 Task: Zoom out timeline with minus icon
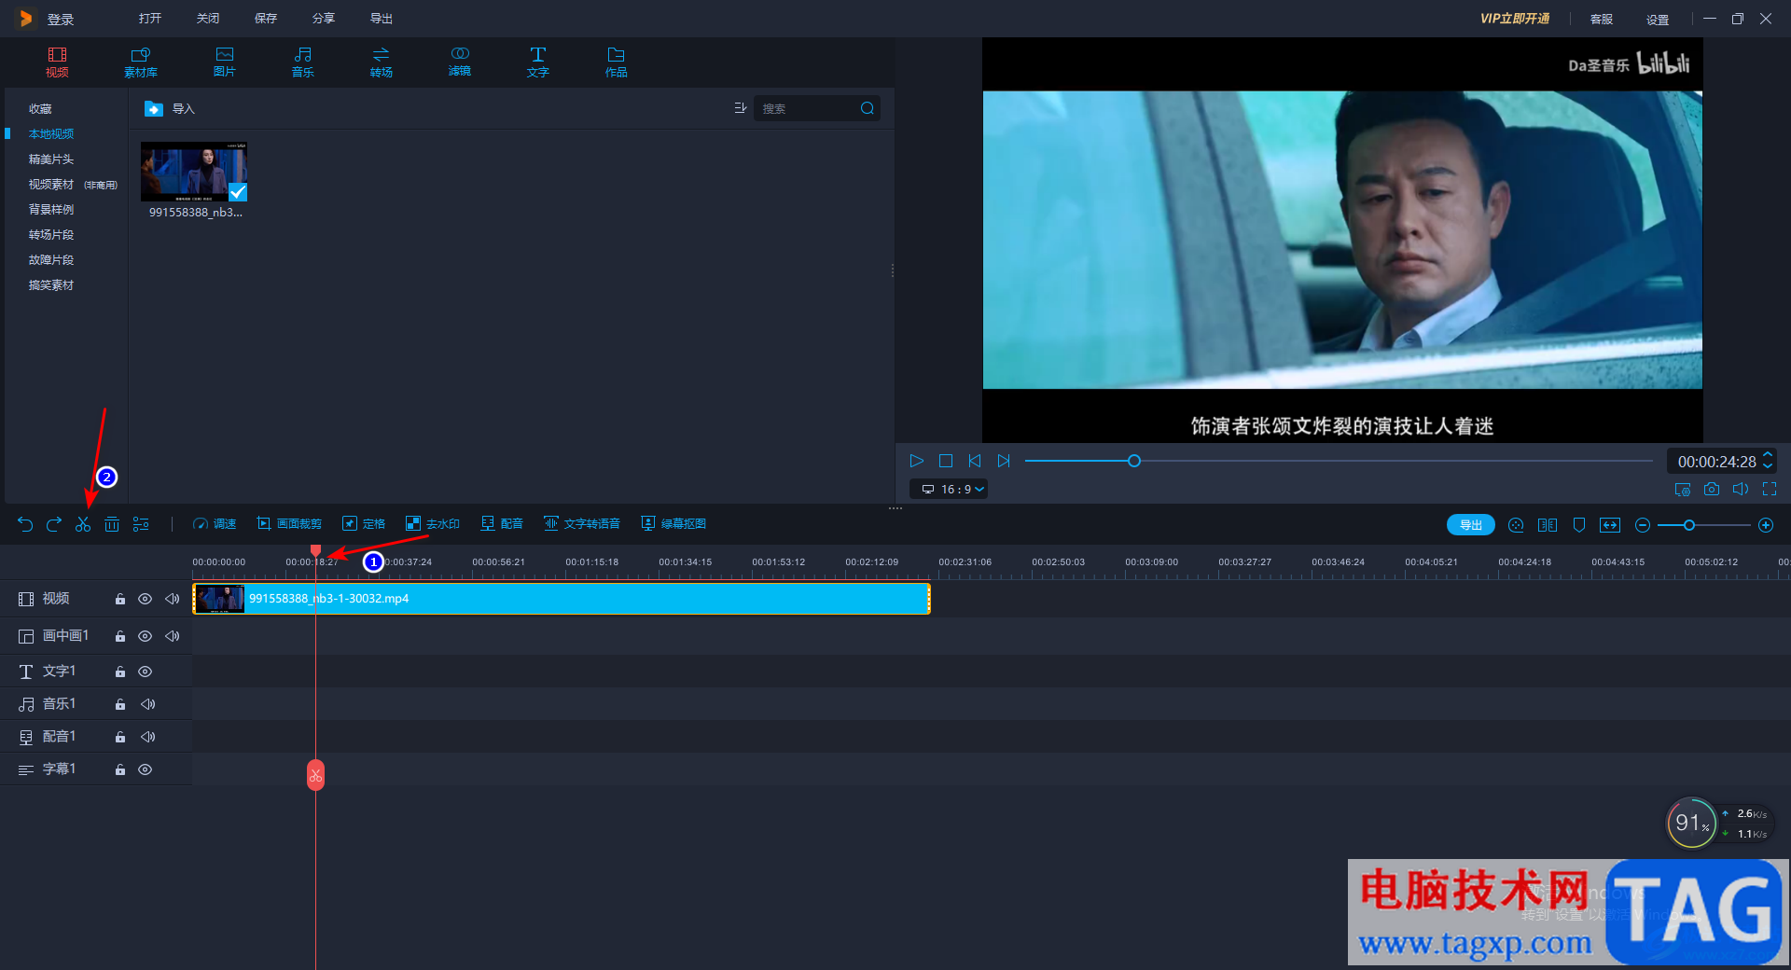click(1643, 525)
